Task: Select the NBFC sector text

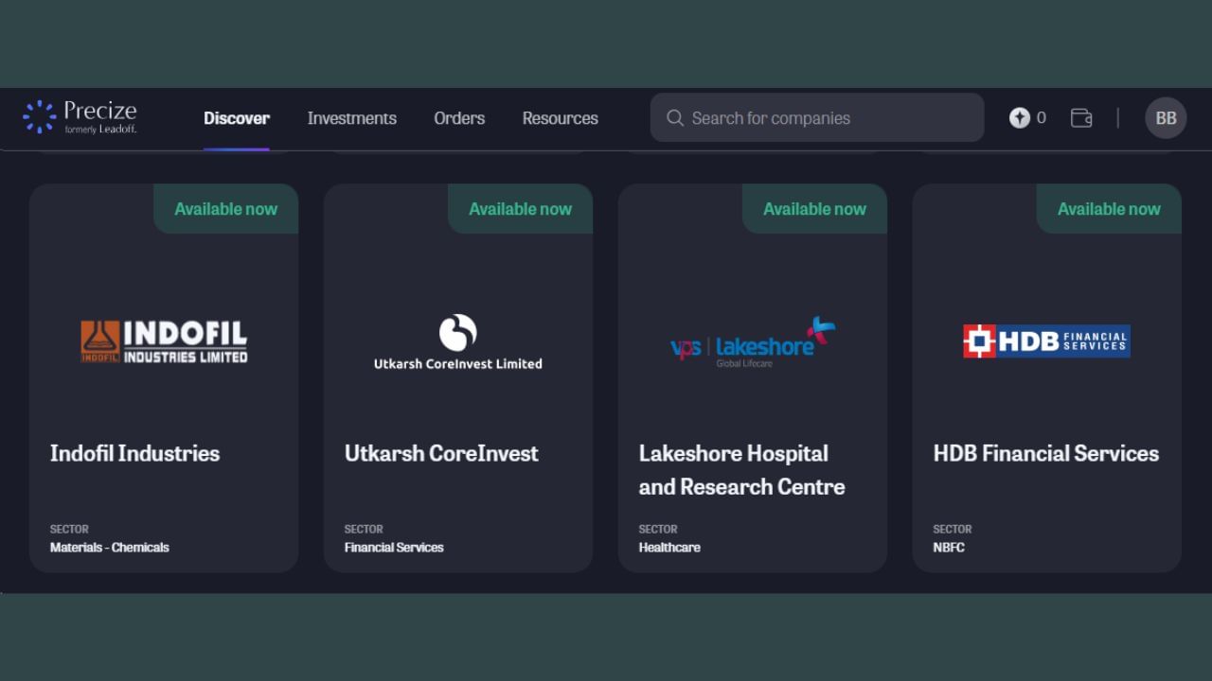Action: [x=949, y=547]
